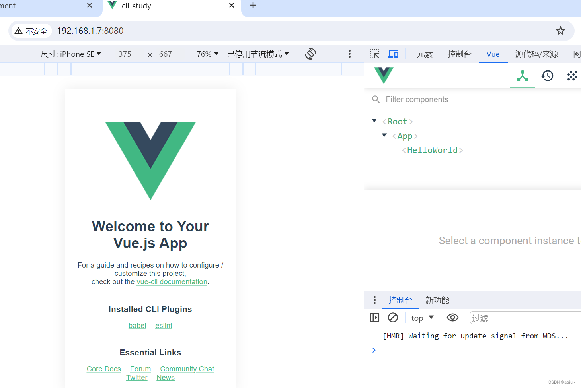Switch to the 源代码/来源 tab
Viewport: 581px width, 388px height.
(536, 54)
